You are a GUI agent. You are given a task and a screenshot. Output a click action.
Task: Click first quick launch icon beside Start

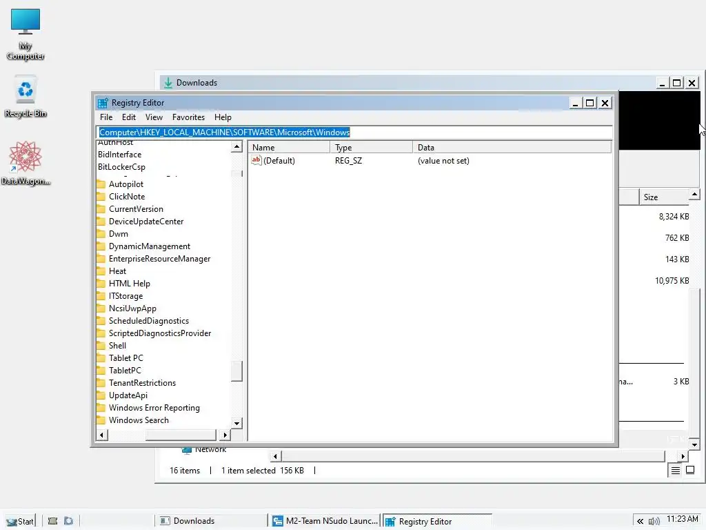pos(52,521)
